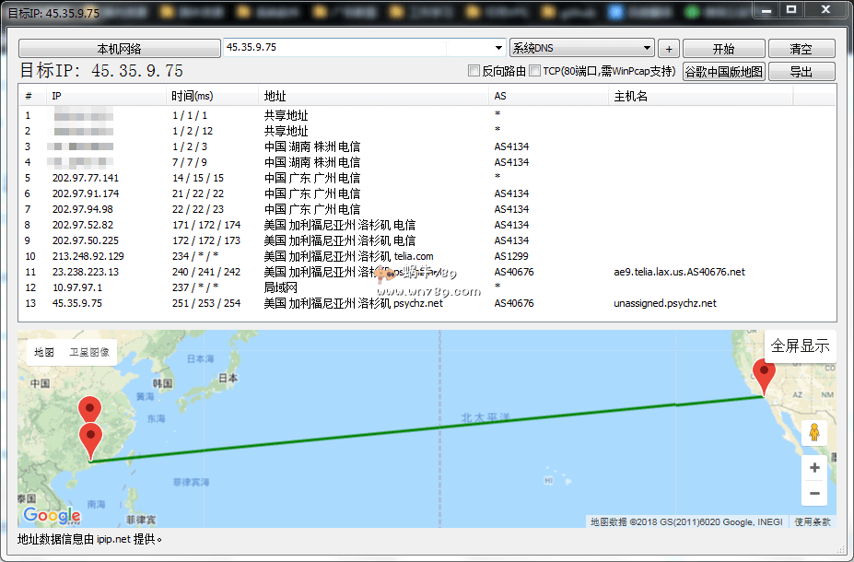
Task: Click the Street View pegman icon
Action: pyautogui.click(x=813, y=432)
